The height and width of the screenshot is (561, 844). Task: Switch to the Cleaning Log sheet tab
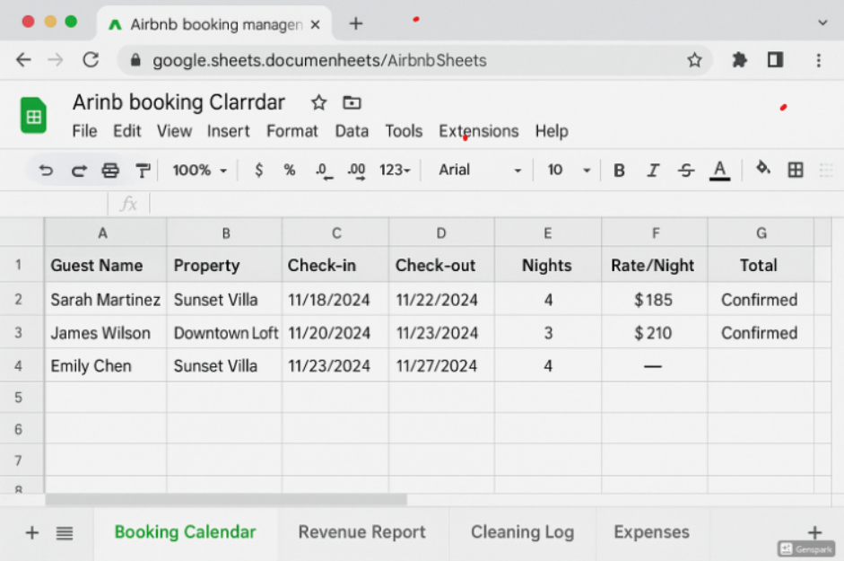(522, 532)
